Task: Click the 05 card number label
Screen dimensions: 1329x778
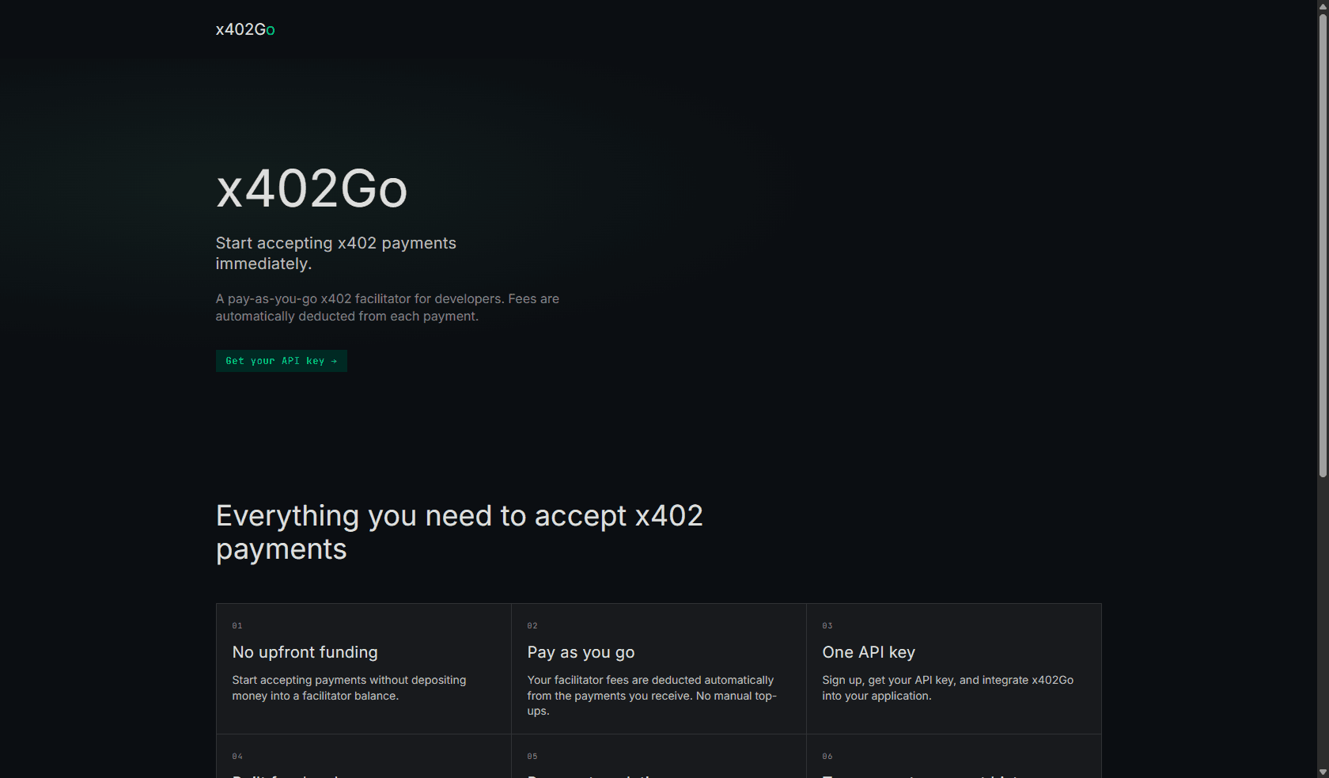Action: tap(532, 757)
